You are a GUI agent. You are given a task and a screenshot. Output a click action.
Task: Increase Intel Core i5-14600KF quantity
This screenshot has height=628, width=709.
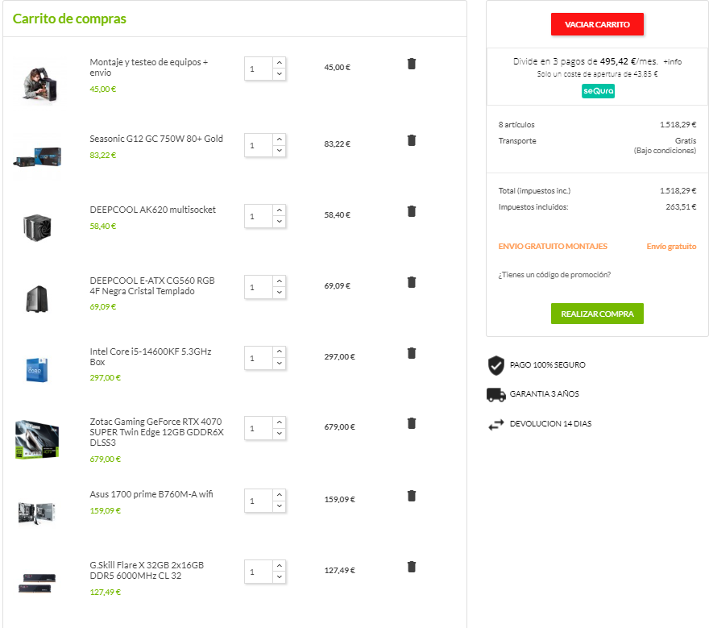[x=280, y=352]
